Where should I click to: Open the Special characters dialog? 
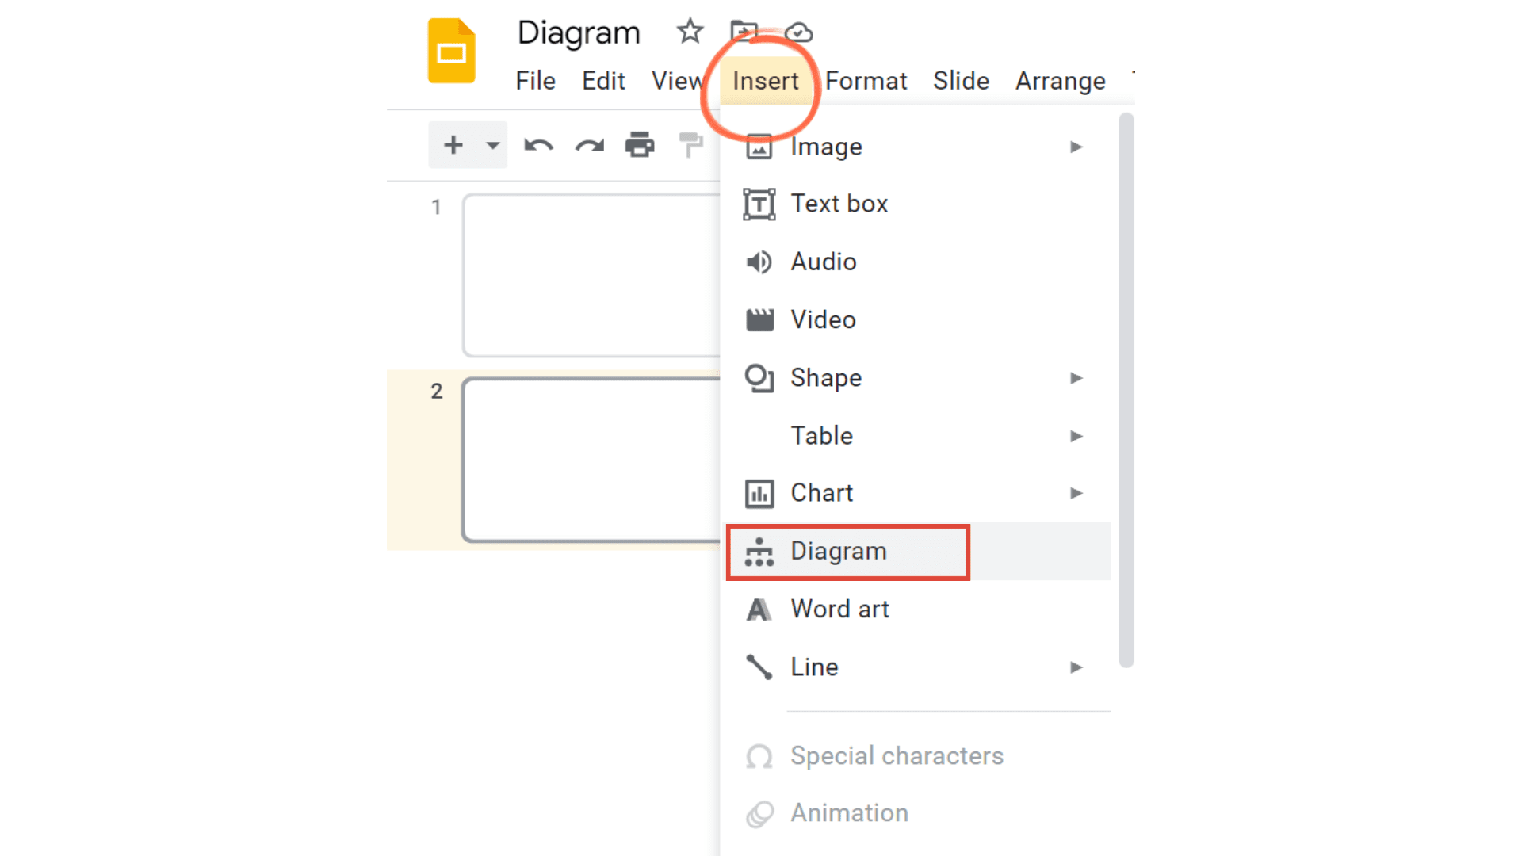coord(896,755)
